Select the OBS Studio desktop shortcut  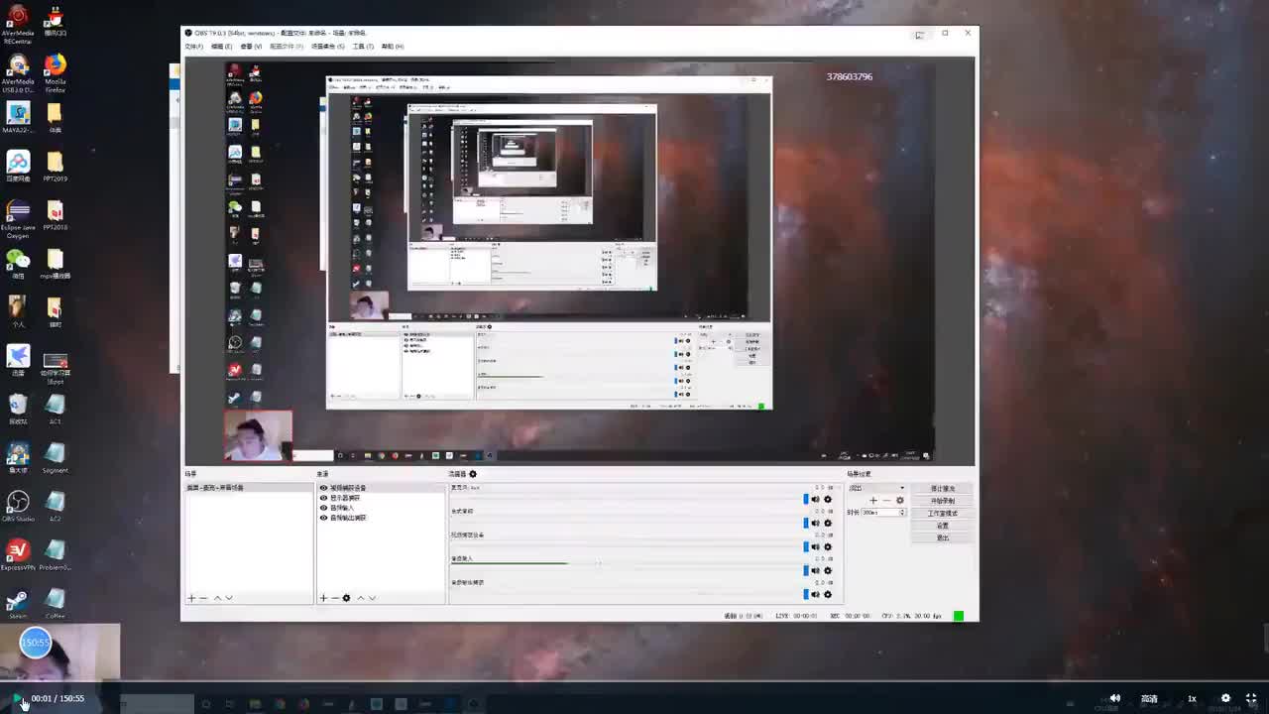click(18, 507)
